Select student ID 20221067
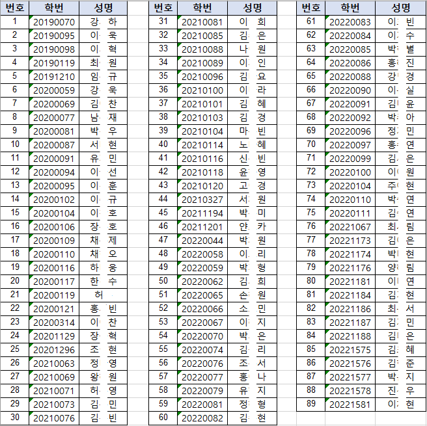This screenshot has width=427, height=426. 350,227
